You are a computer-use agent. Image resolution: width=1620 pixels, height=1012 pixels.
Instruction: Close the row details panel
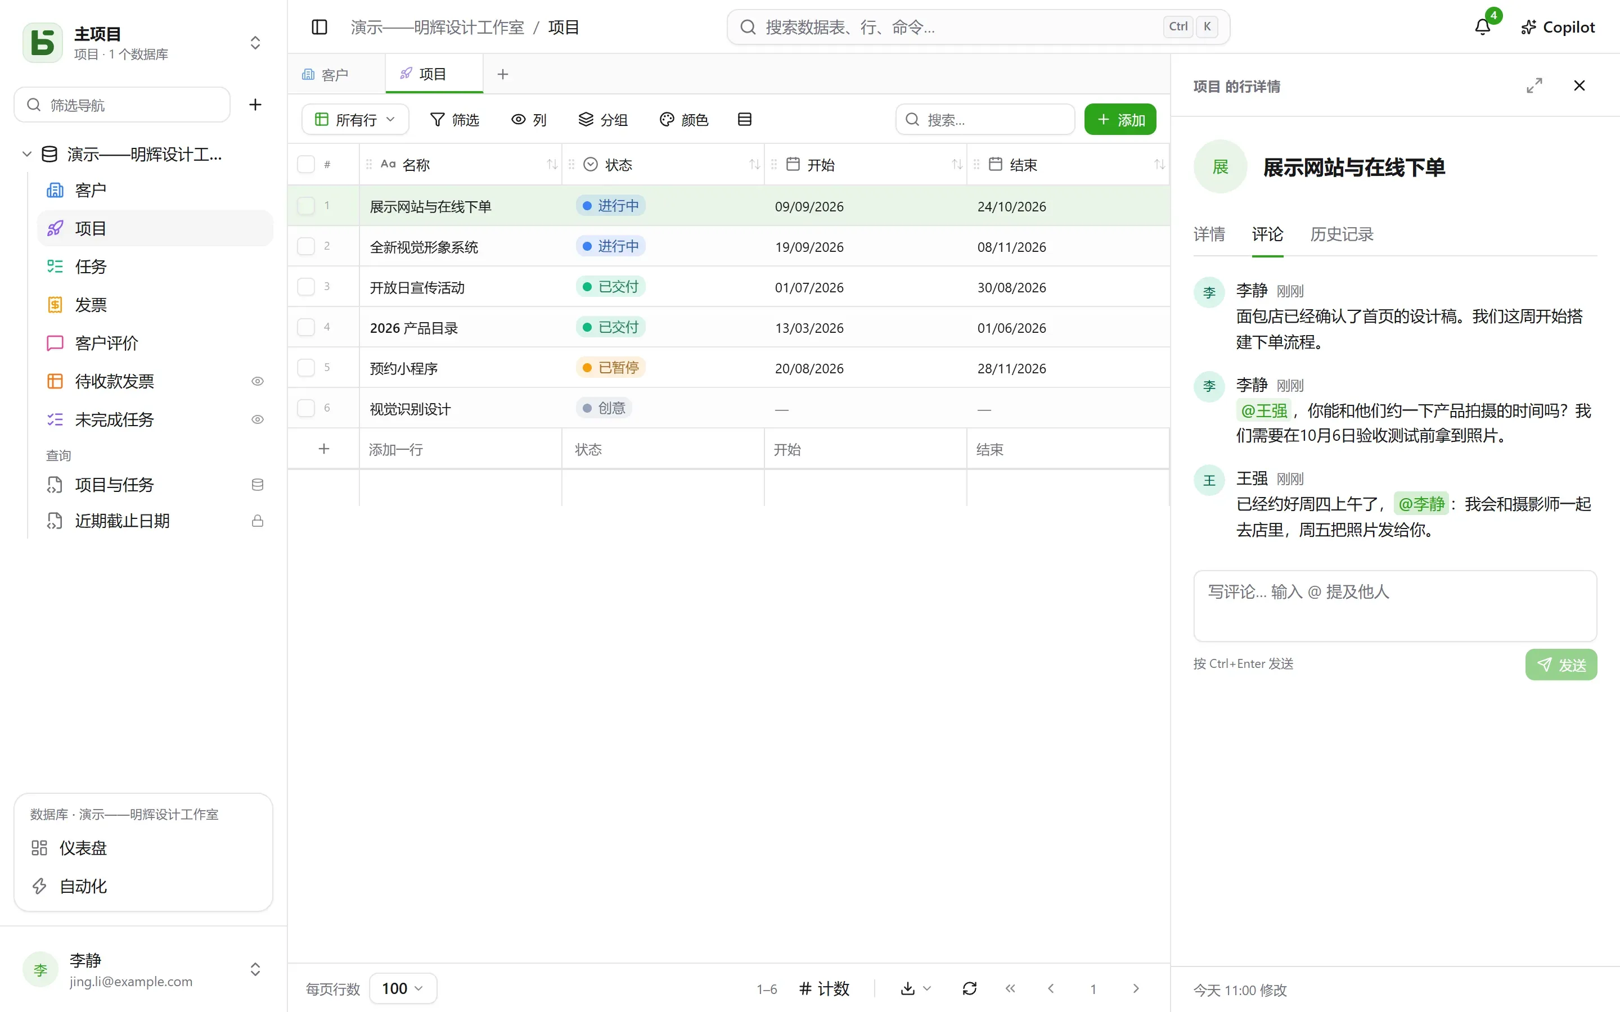tap(1579, 85)
